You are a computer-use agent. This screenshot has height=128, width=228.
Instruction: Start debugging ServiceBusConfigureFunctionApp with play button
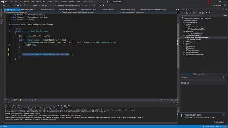click(56, 5)
